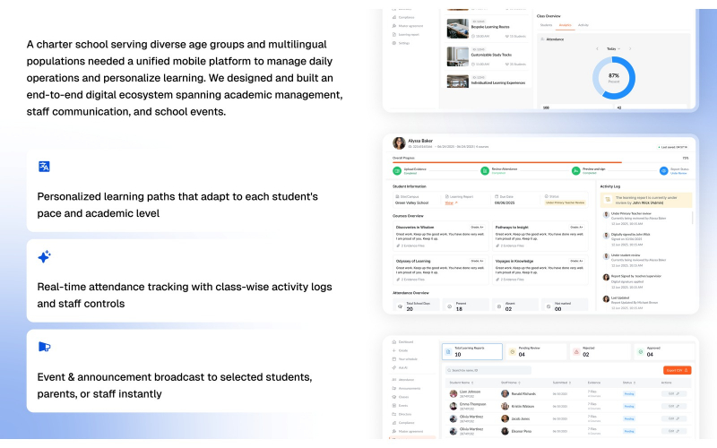This screenshot has width=717, height=448.
Task: Click the Bespoke Learning Routes class thumbnail
Action: [457, 29]
